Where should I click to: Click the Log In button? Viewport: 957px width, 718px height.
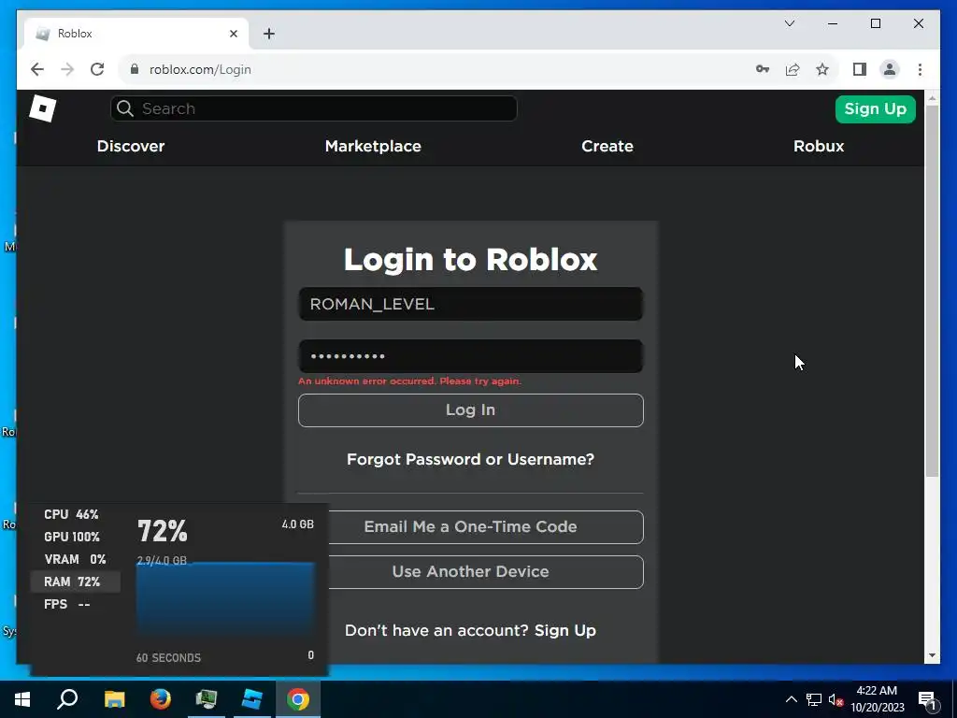coord(471,410)
